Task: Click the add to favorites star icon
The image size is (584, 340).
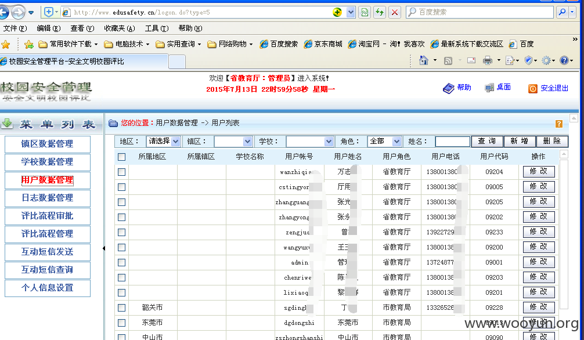Action: coord(28,44)
